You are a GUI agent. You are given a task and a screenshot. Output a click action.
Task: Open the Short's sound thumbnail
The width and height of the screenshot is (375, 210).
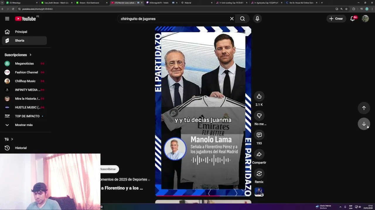point(259,192)
